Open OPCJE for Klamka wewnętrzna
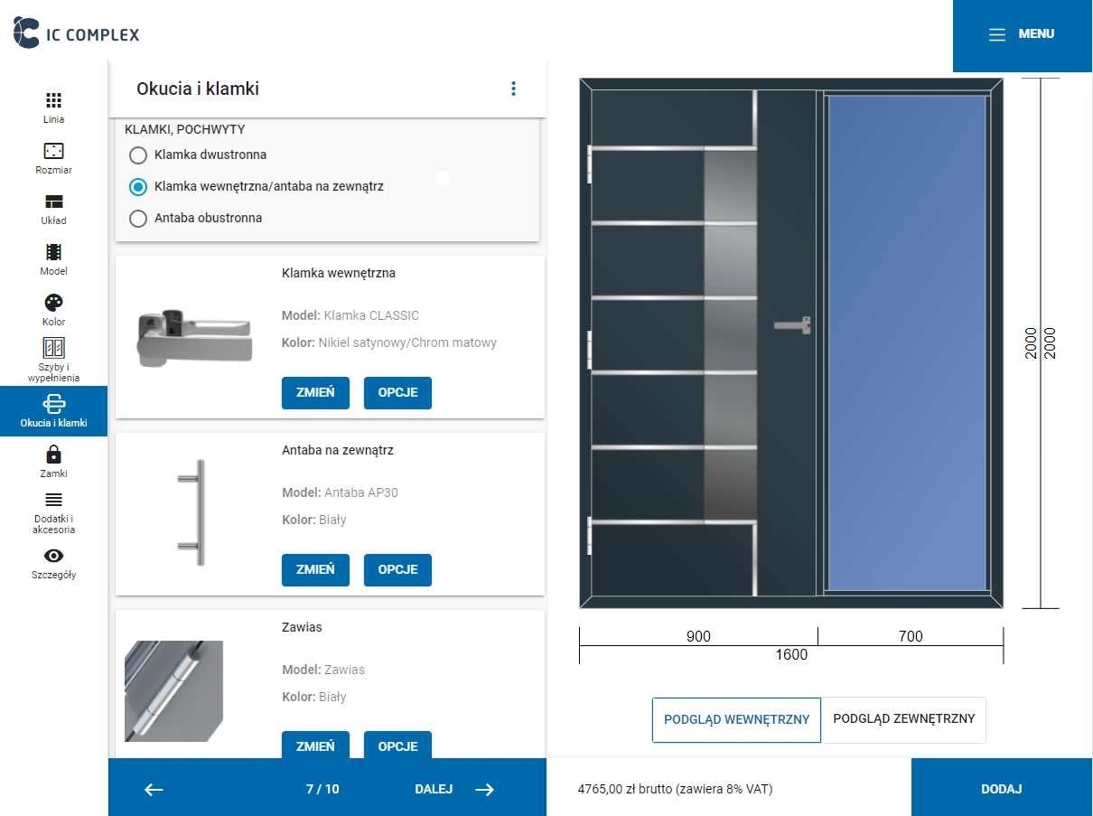Screen dimensions: 1093x816 click(397, 393)
